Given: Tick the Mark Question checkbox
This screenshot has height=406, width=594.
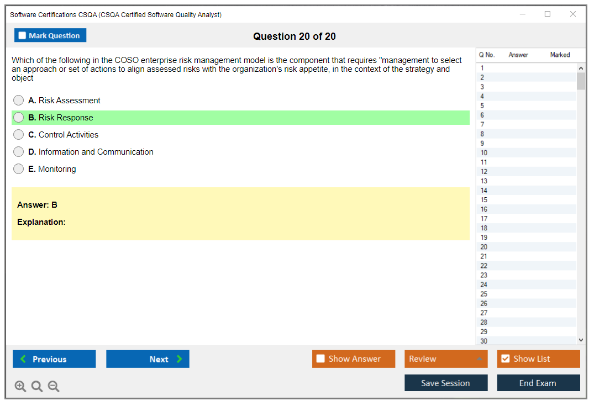Looking at the screenshot, I should pos(23,36).
